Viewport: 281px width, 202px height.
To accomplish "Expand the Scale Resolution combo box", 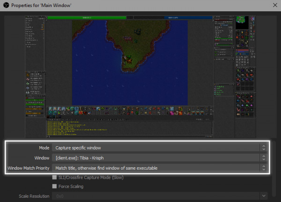I will pos(264,196).
